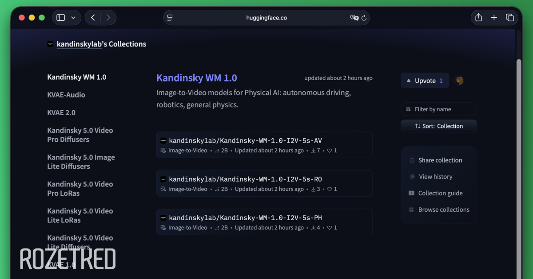The image size is (533, 279).
Task: Show the tab overview icon
Action: coord(510,18)
